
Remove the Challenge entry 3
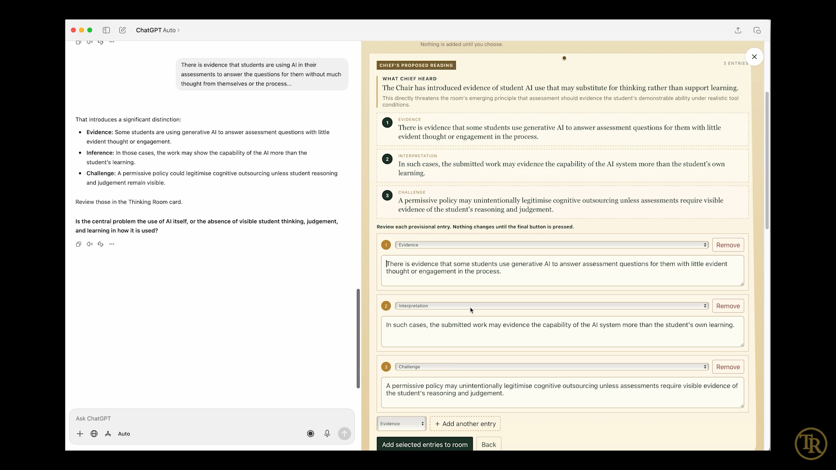pyautogui.click(x=728, y=367)
